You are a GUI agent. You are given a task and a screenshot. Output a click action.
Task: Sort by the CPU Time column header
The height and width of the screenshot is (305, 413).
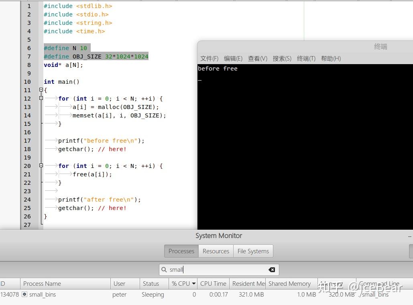213,284
